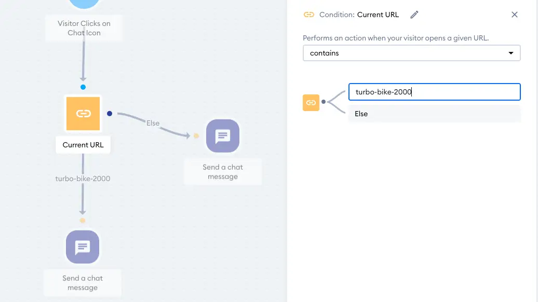Click the yellow input dot above the bottom chat node

click(x=83, y=221)
